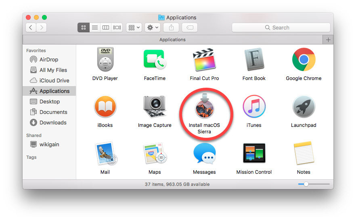Select Applications in the sidebar

coord(49,91)
